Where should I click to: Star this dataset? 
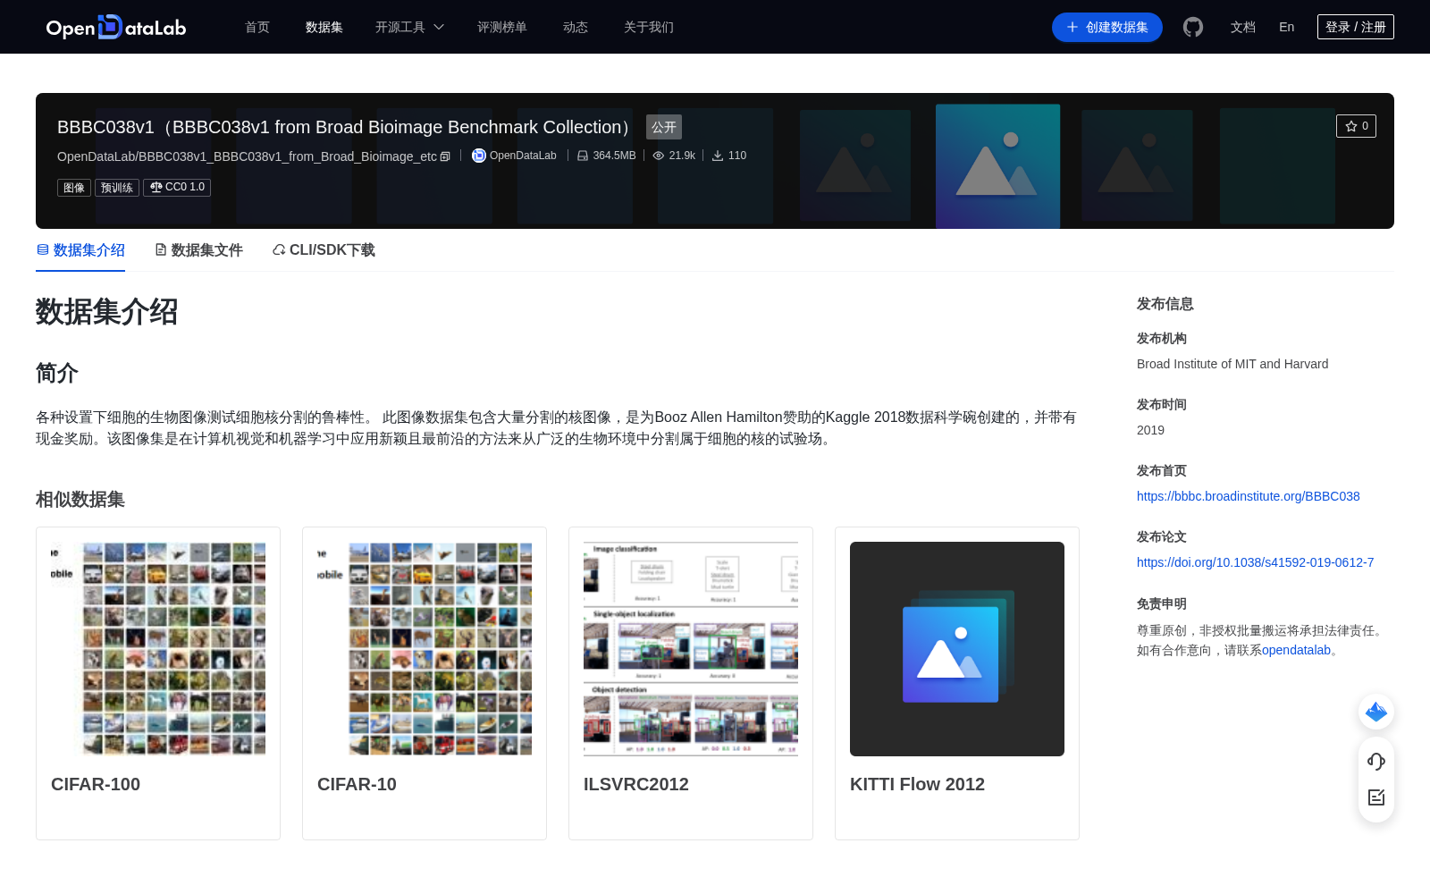click(x=1356, y=126)
